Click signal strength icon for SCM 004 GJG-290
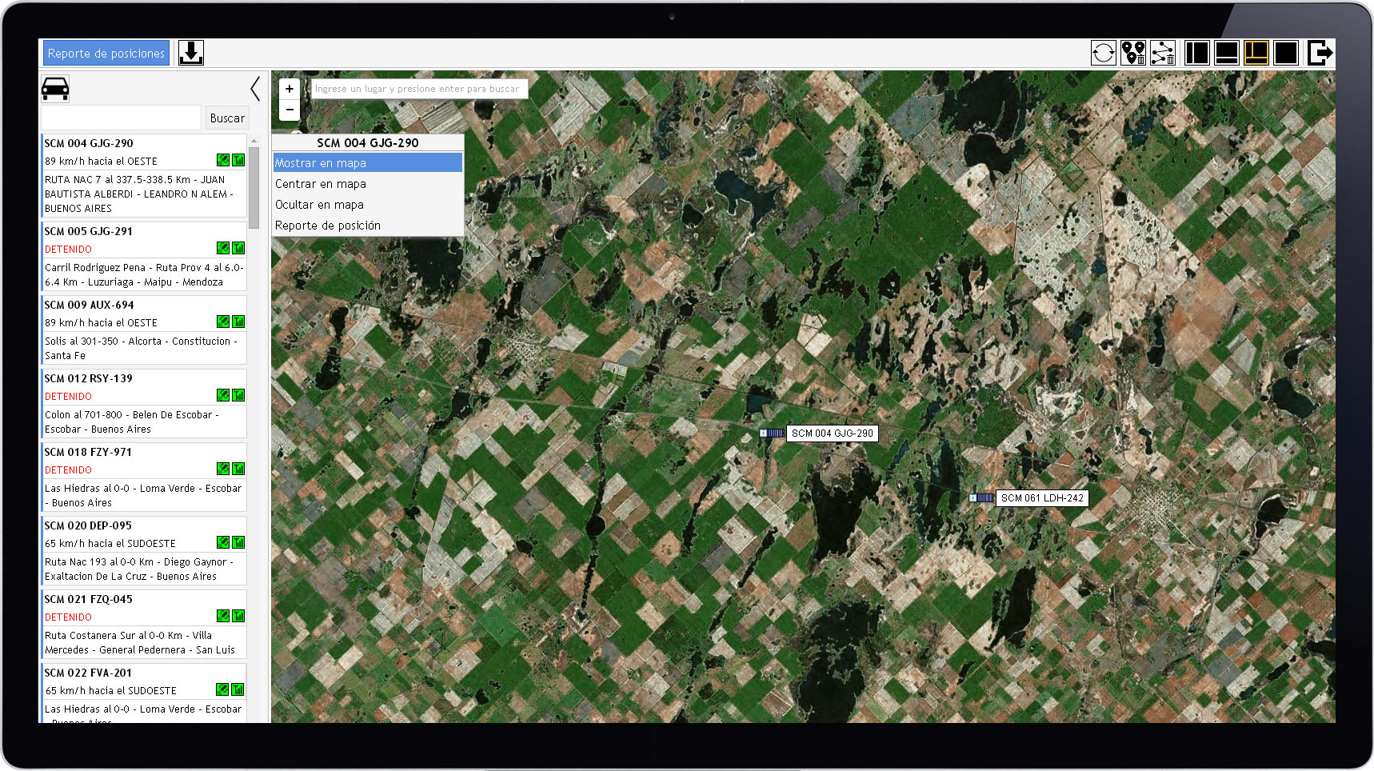Viewport: 1374px width, 771px height. tap(238, 160)
